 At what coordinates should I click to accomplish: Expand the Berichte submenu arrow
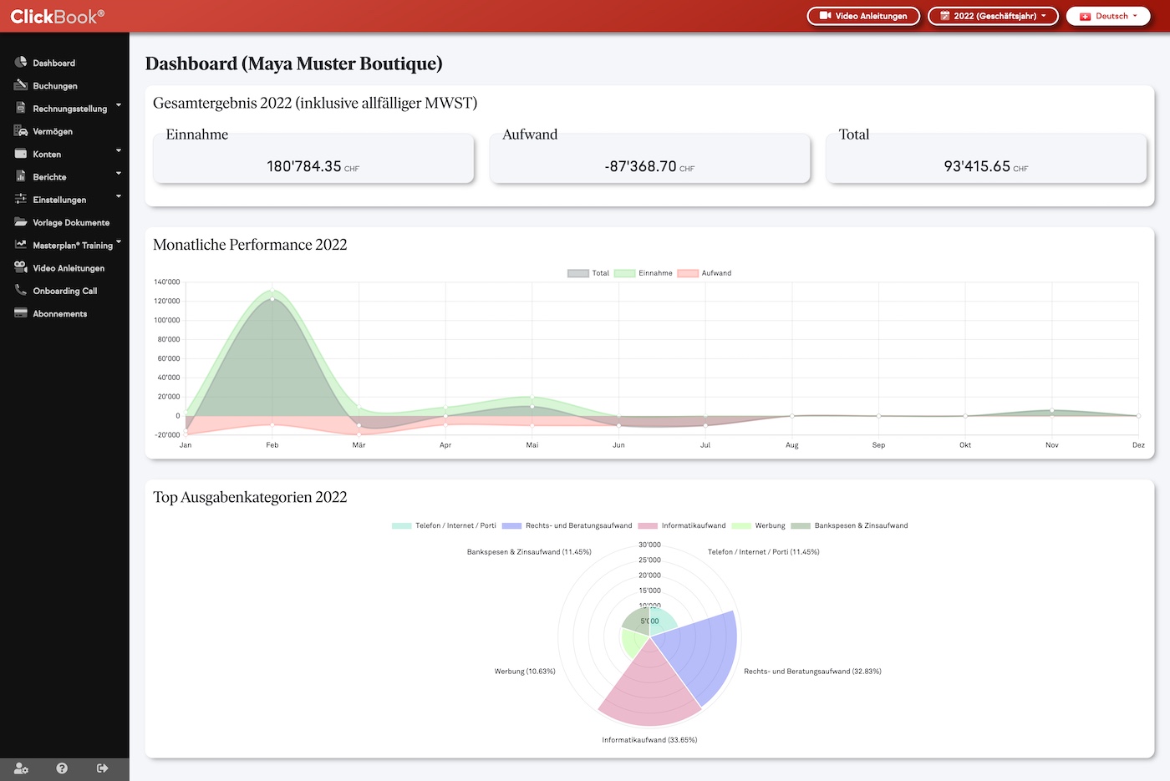coord(119,174)
